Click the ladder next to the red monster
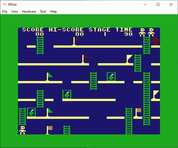This screenshot has height=148, width=178. point(147,45)
